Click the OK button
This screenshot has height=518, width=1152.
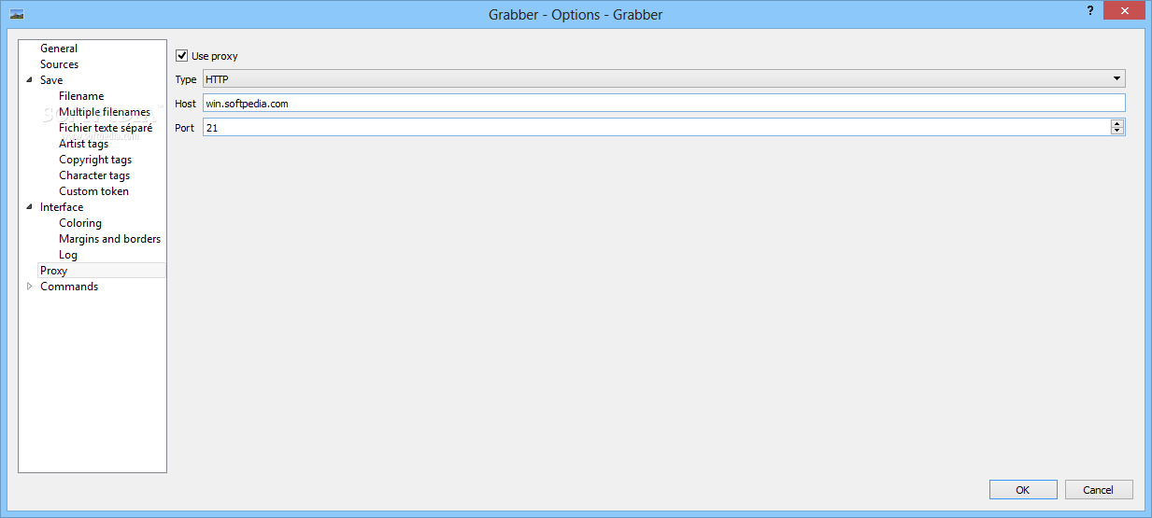[1023, 490]
